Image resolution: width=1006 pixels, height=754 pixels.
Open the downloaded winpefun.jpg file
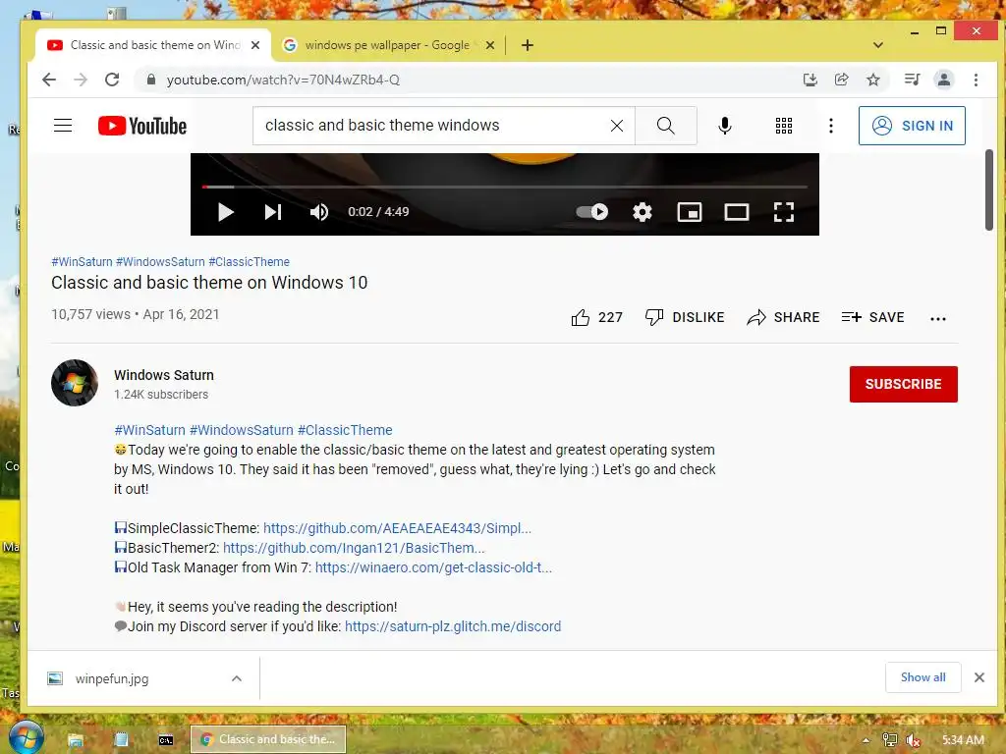tap(112, 678)
